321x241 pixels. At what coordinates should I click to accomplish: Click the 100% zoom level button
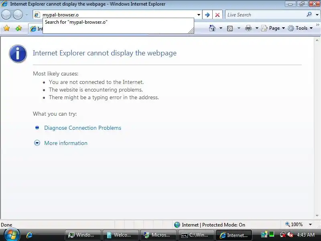point(294,225)
